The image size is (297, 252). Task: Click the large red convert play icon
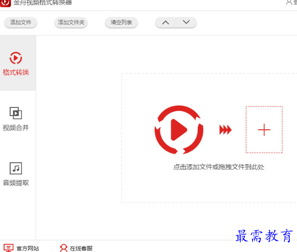179,130
